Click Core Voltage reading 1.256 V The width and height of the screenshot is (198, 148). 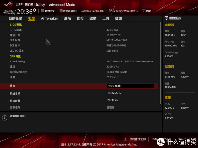click(x=169, y=56)
